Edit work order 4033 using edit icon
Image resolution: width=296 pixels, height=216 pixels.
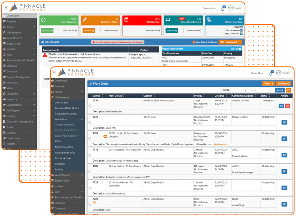point(284,122)
